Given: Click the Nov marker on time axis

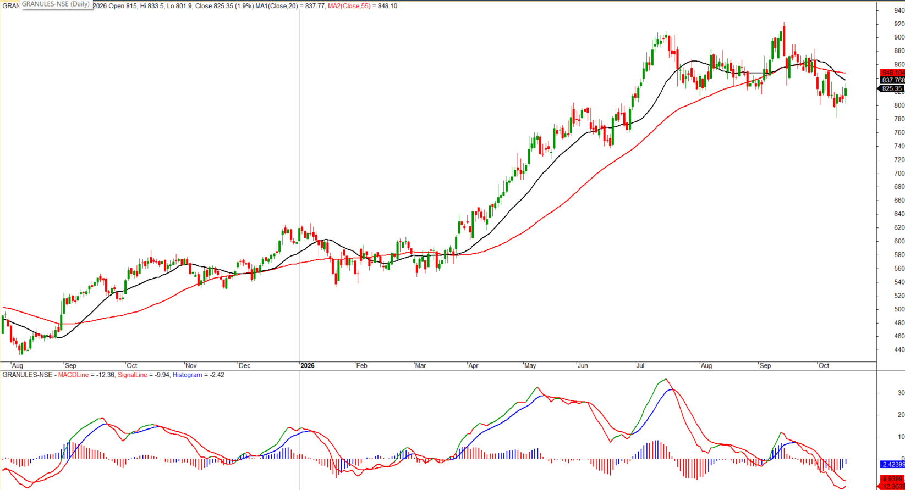Looking at the screenshot, I should click(x=191, y=365).
